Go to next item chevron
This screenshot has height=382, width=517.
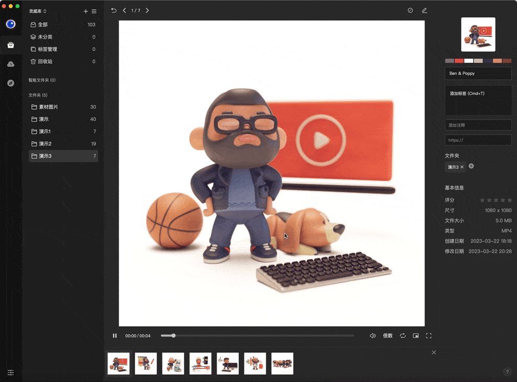click(147, 10)
